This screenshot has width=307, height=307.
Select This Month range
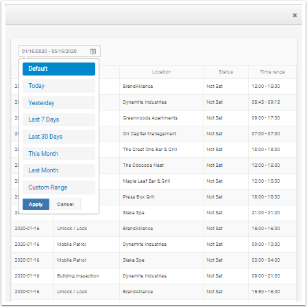59,154
